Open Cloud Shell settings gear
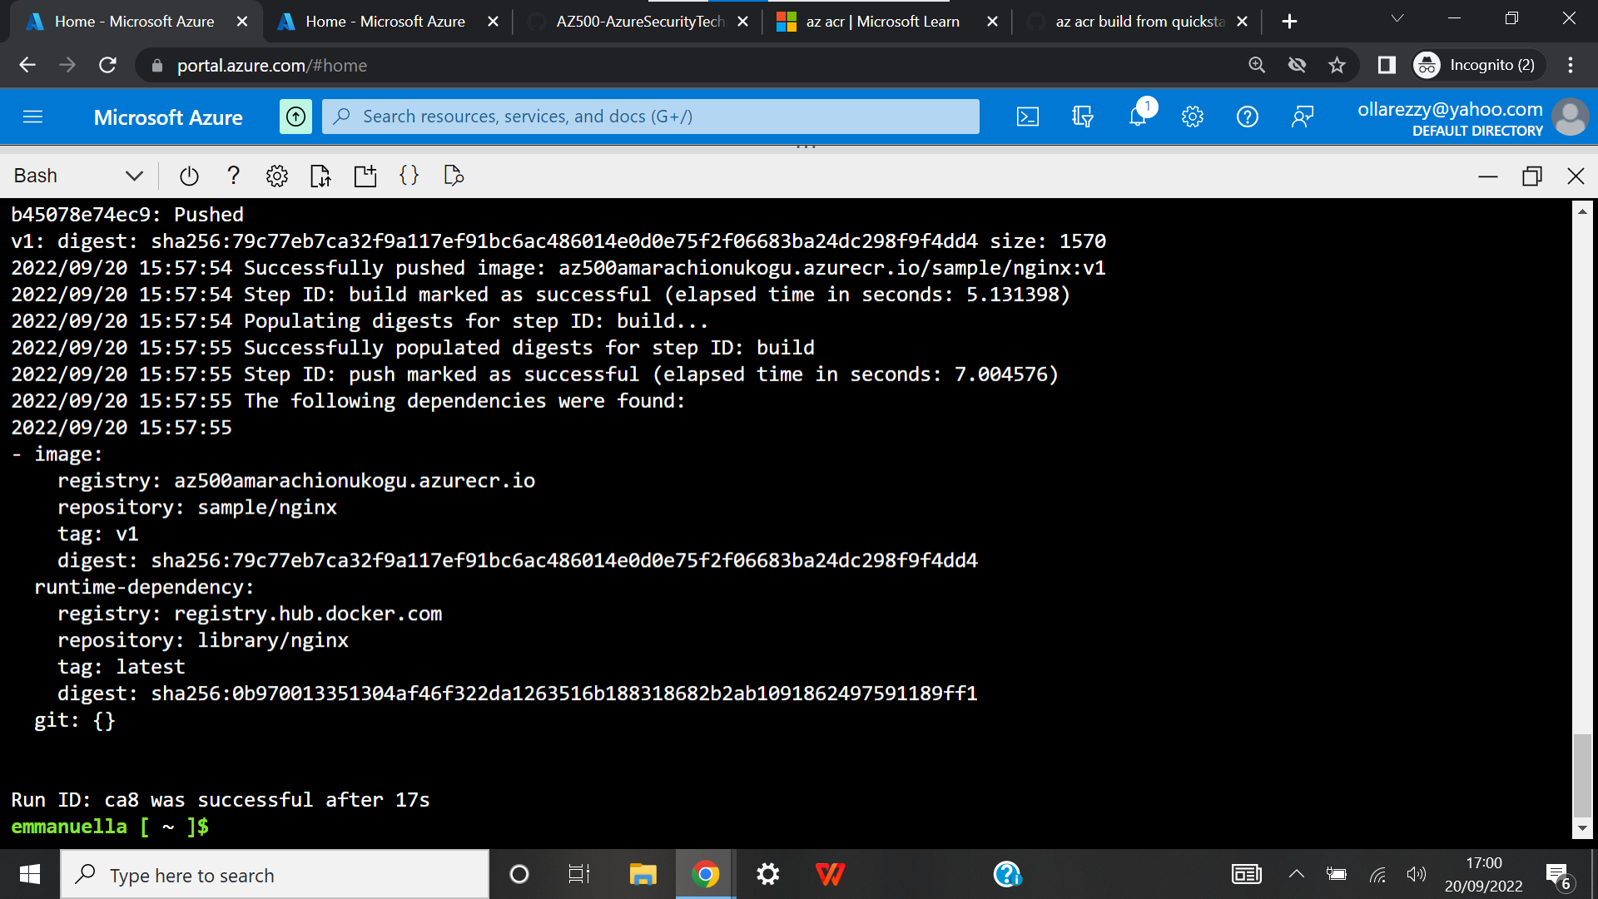 pos(276,176)
